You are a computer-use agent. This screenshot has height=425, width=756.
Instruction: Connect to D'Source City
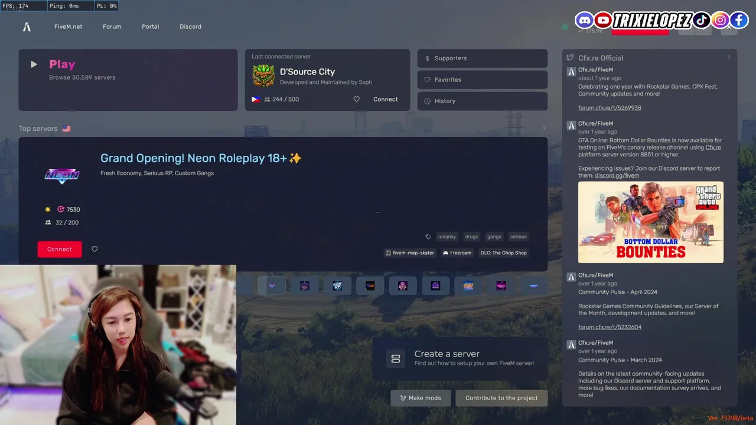pyautogui.click(x=385, y=99)
